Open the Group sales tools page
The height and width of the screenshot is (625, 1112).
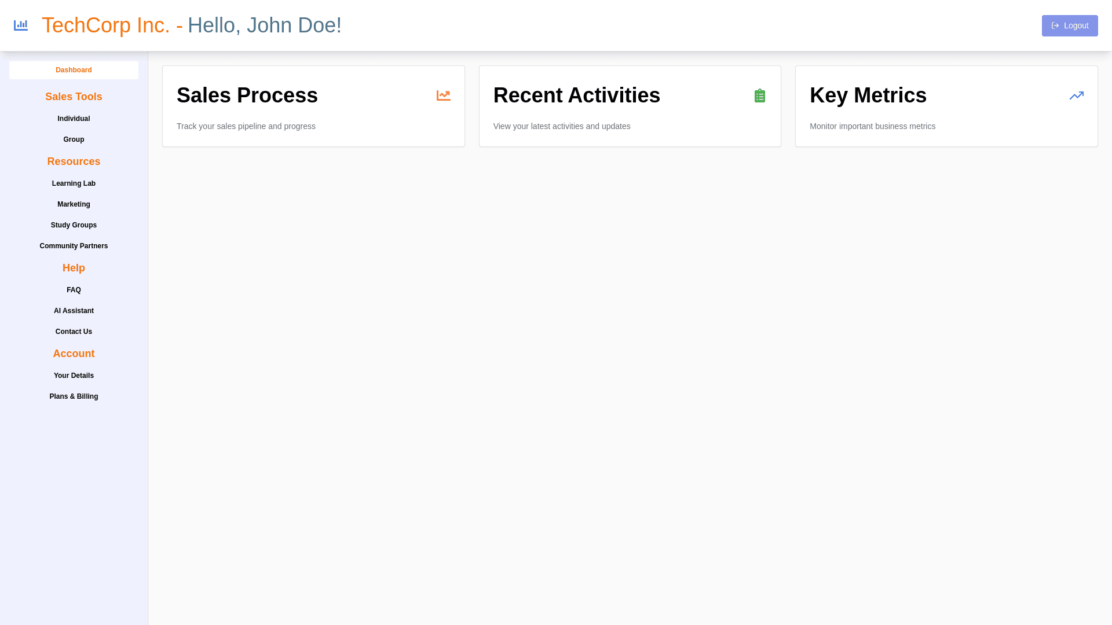coord(74,139)
